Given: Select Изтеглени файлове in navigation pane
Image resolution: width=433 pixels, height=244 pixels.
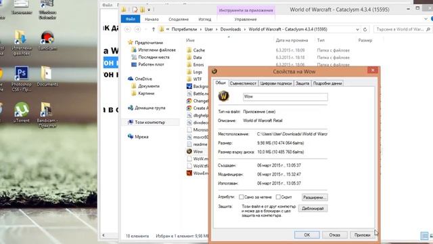Looking at the screenshot, I should (x=154, y=49).
